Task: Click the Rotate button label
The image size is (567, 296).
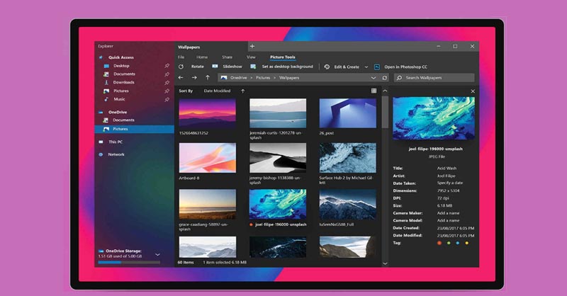Action: [x=198, y=67]
